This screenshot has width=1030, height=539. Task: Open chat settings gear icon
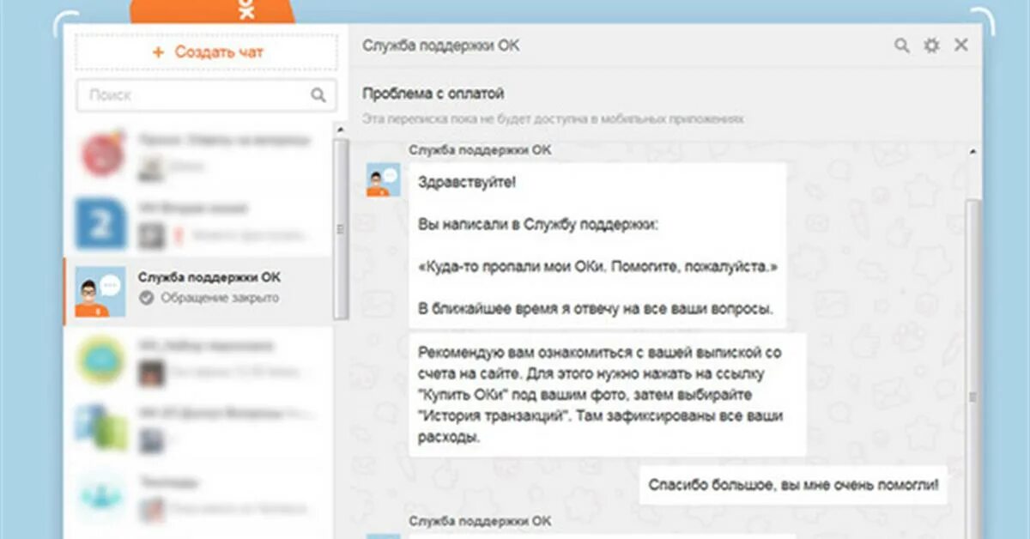click(931, 45)
